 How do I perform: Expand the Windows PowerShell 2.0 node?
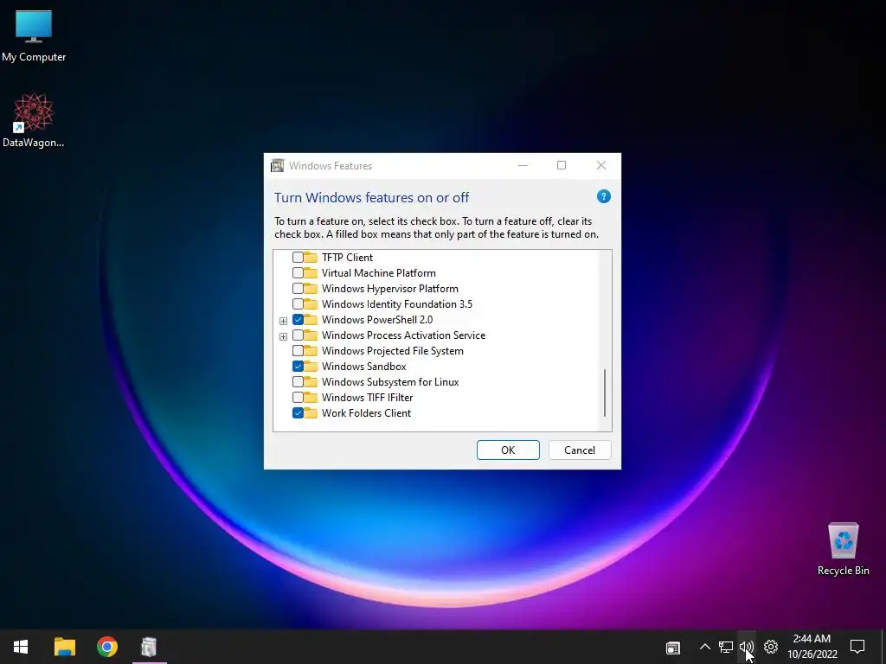(284, 321)
